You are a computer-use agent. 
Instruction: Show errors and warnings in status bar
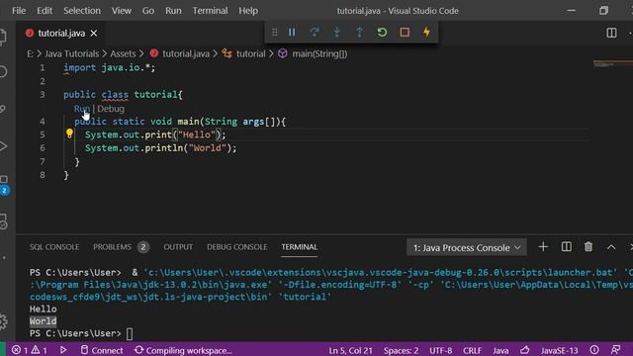(x=30, y=350)
